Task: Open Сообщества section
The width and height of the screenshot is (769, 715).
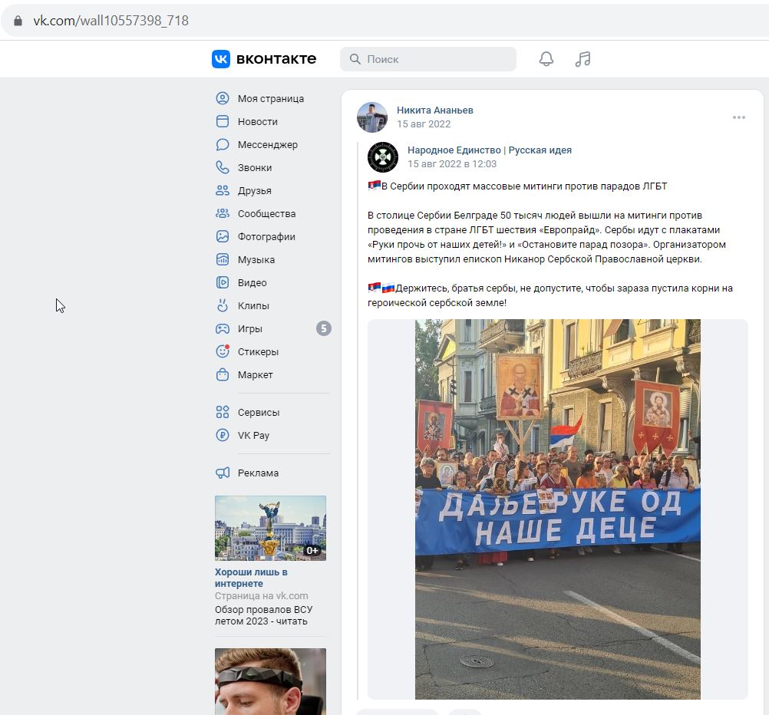Action: pos(267,214)
